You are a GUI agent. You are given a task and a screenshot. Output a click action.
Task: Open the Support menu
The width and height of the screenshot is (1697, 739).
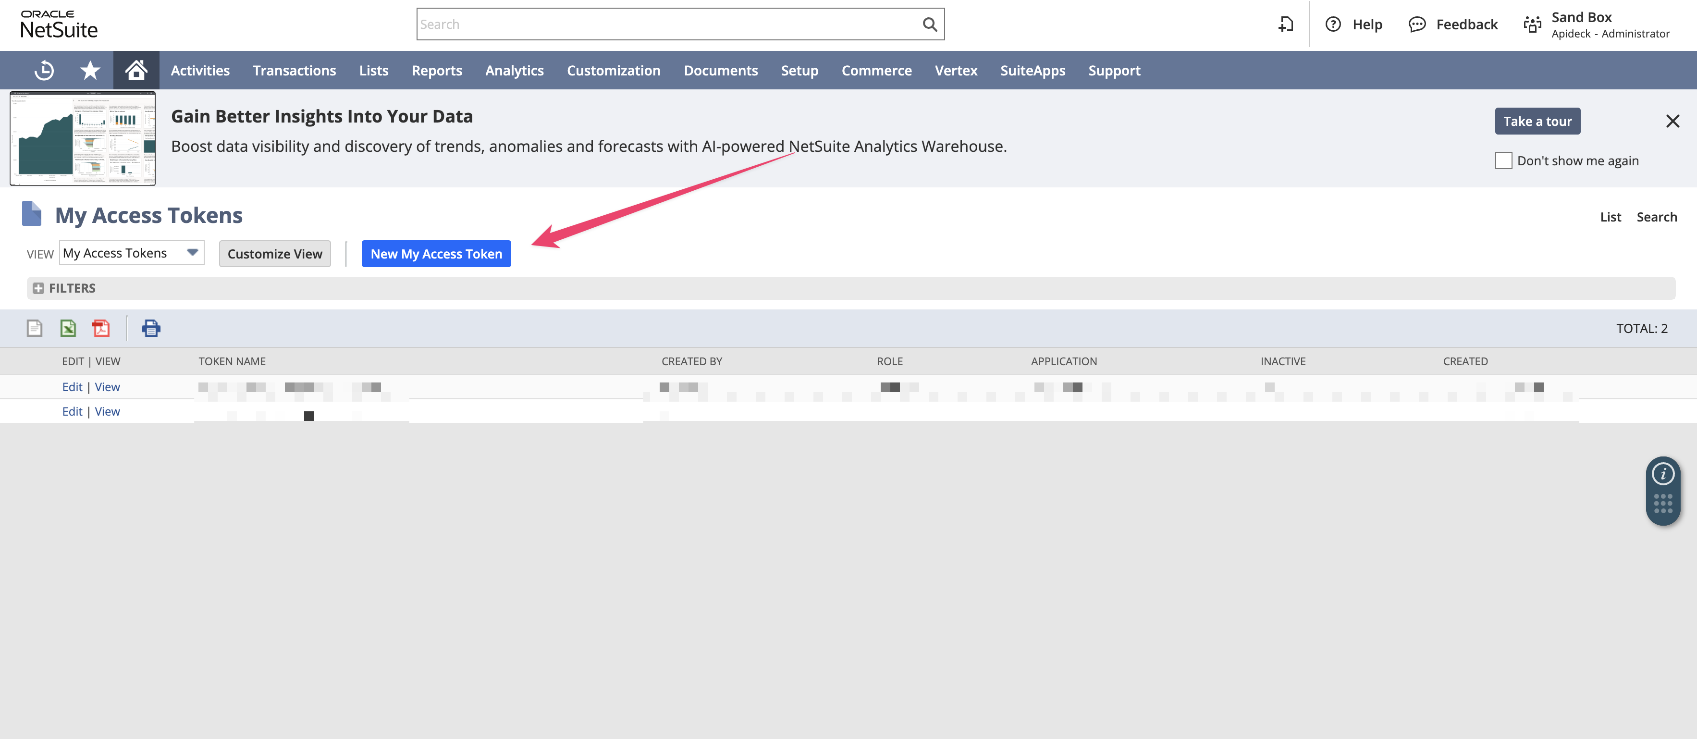[x=1114, y=70]
